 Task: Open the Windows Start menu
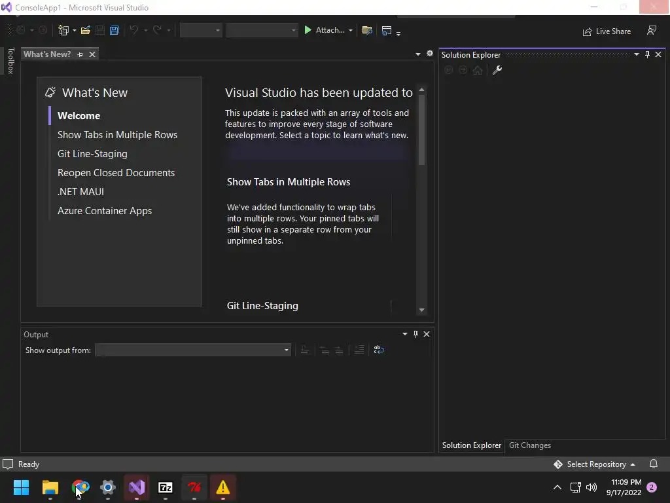pyautogui.click(x=21, y=487)
